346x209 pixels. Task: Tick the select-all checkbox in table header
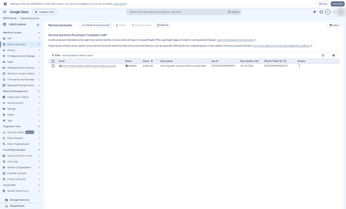pos(53,61)
